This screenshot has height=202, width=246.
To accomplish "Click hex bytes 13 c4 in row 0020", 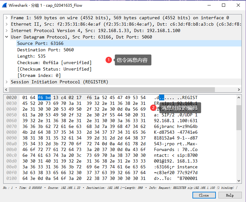I will 60,97.
